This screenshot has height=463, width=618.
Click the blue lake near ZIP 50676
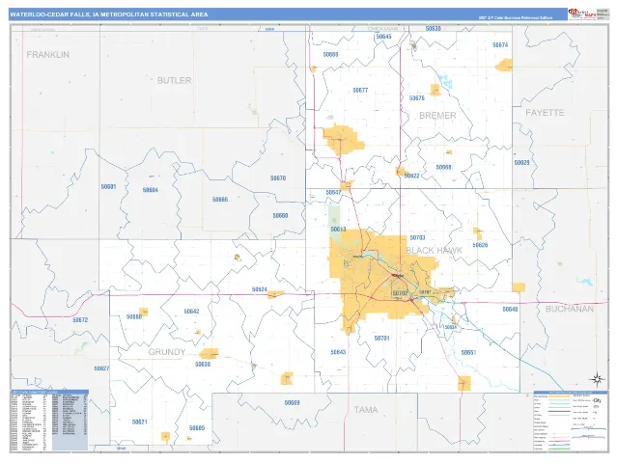pos(446,81)
